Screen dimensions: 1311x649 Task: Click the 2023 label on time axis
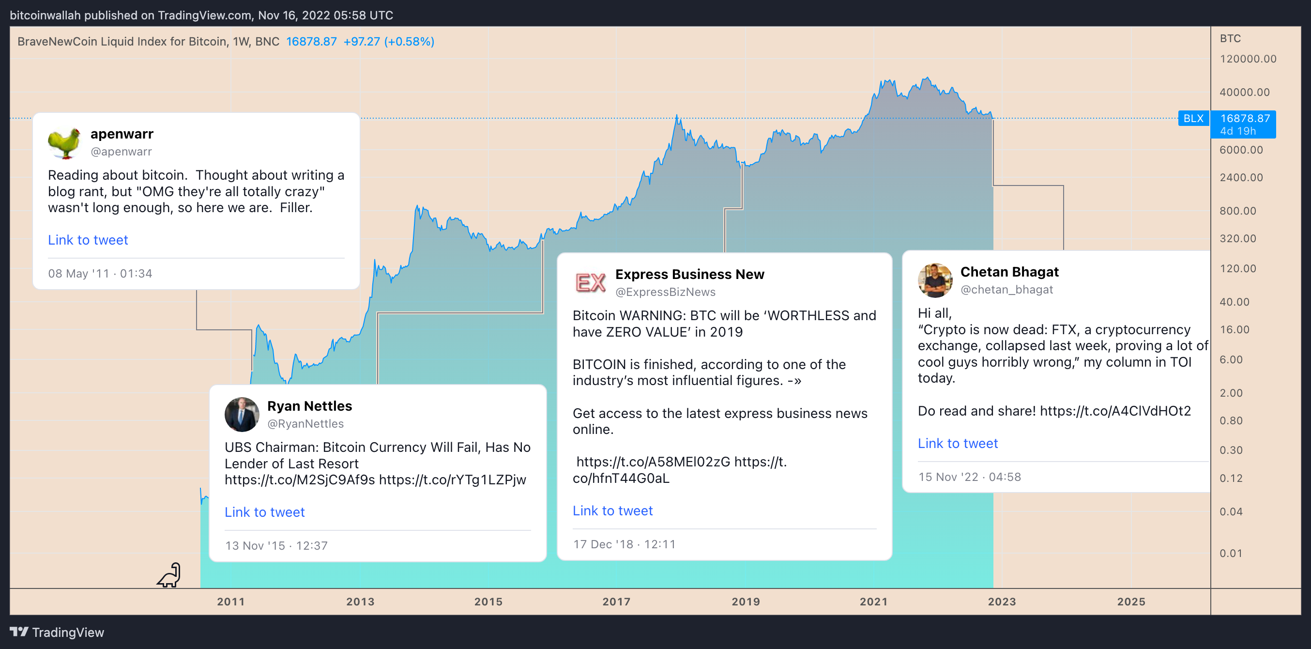point(1002,602)
